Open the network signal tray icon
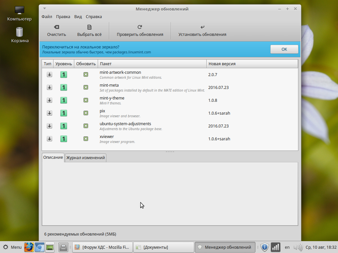 (275, 247)
